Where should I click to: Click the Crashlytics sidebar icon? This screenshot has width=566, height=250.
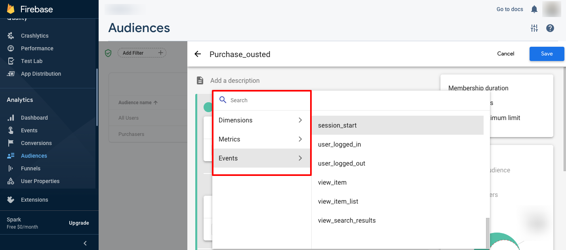click(11, 36)
